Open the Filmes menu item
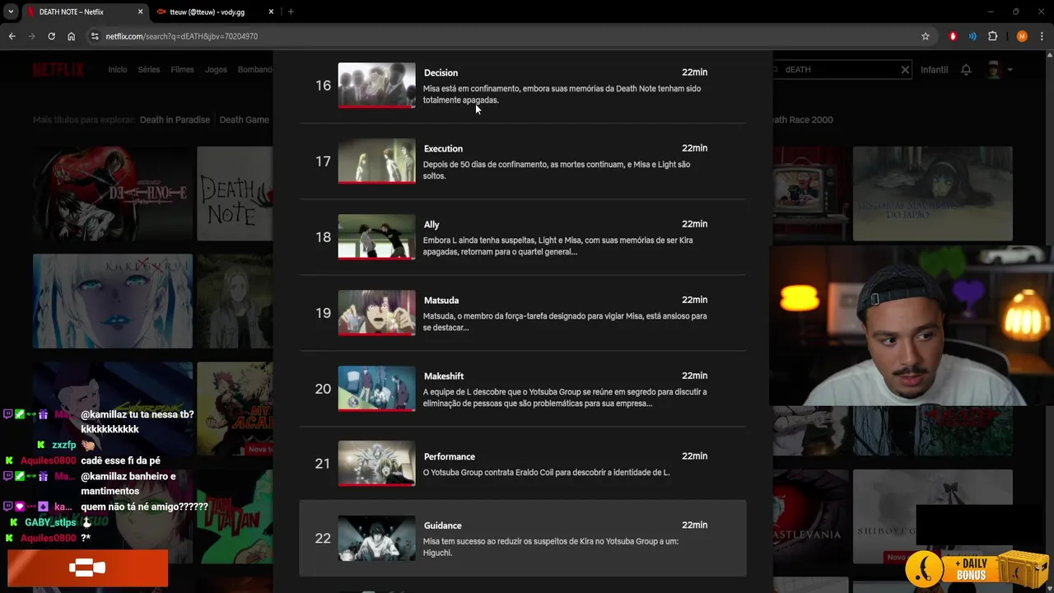 coord(182,69)
